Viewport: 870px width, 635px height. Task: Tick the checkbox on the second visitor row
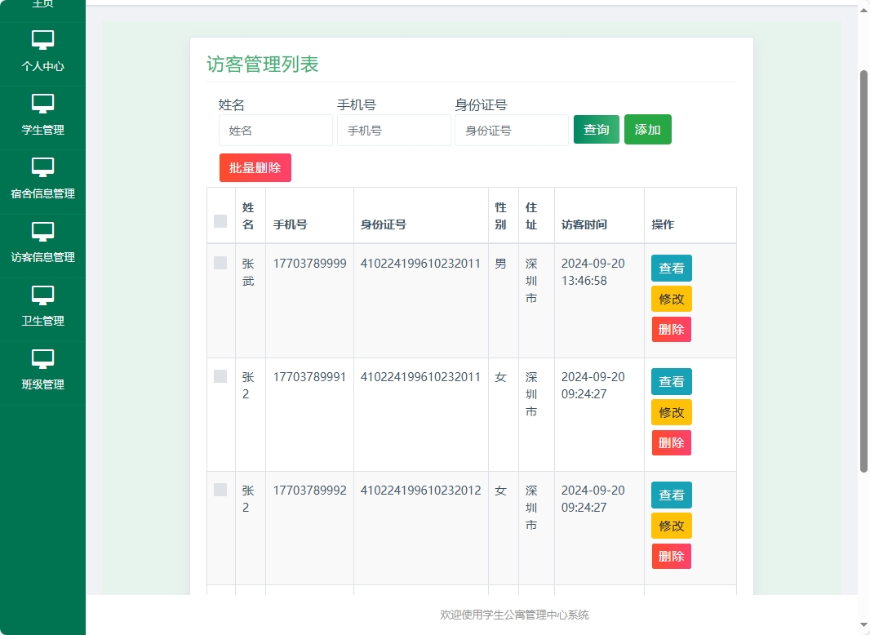[220, 376]
